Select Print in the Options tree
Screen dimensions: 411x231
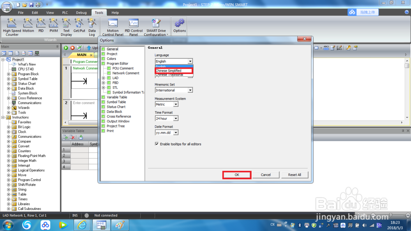click(110, 131)
